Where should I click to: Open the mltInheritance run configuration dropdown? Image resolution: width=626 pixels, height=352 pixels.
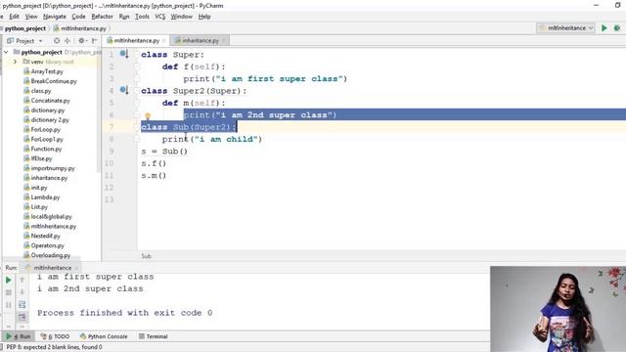click(565, 28)
